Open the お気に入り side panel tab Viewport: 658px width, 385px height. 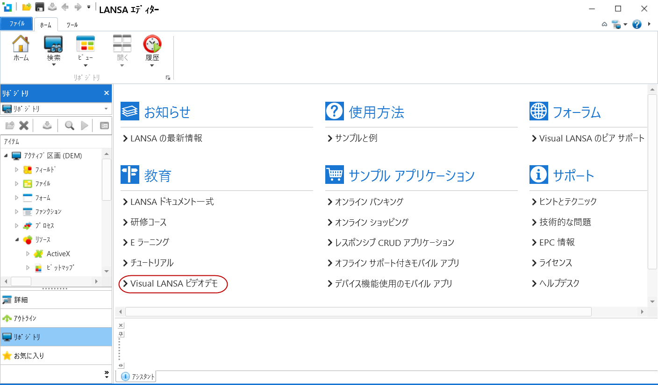[56, 356]
